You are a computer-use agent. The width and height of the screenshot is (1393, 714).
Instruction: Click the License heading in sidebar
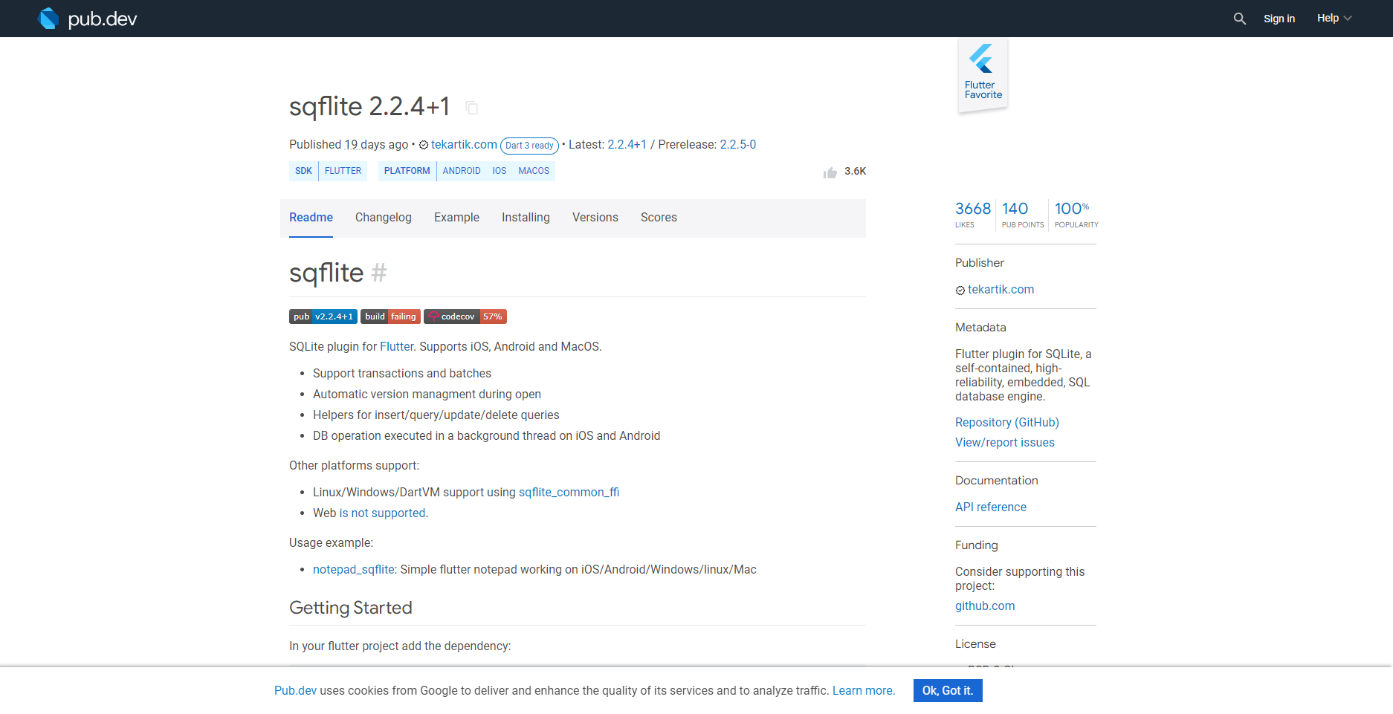tap(975, 644)
